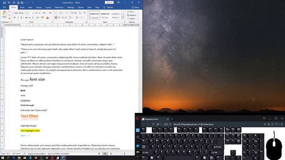This screenshot has height=160, width=285.
Task: Apply Italic formatting
Action: (x=18, y=18)
